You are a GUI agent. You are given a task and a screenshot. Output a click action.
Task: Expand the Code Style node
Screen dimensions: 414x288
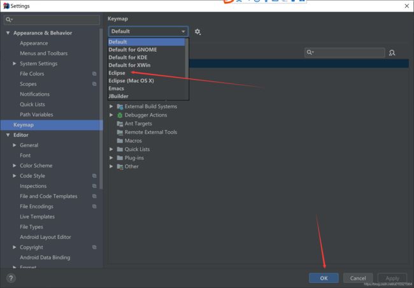tap(15, 176)
